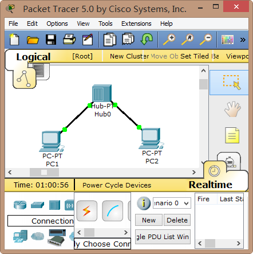
Task: Click connection list scroll right arrow
Action: tap(125, 233)
